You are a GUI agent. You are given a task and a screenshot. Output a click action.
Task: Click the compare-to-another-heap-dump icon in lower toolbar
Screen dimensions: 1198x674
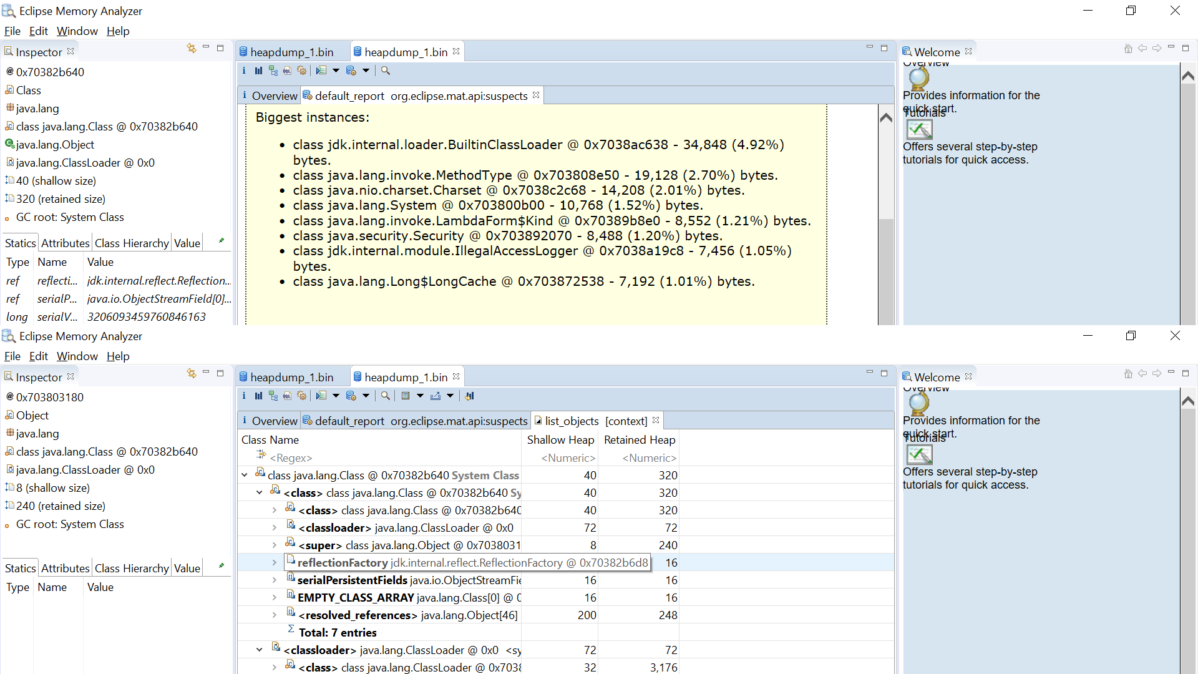(469, 396)
